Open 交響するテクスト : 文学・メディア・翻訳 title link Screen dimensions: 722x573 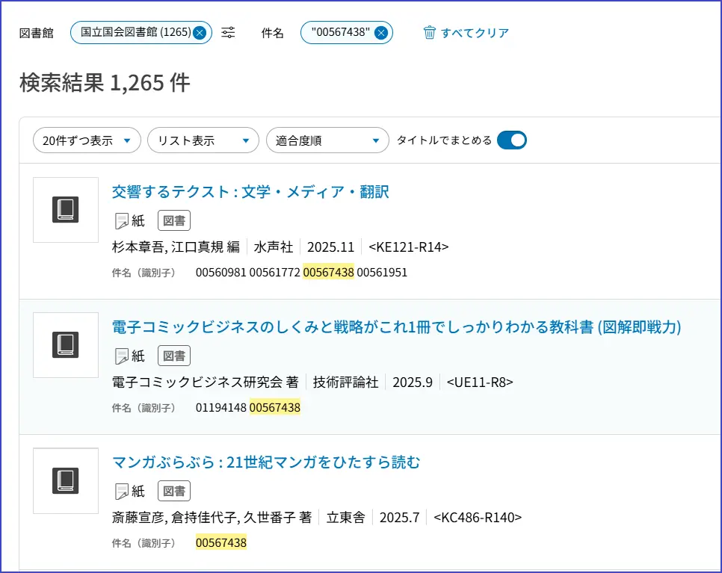tap(250, 192)
